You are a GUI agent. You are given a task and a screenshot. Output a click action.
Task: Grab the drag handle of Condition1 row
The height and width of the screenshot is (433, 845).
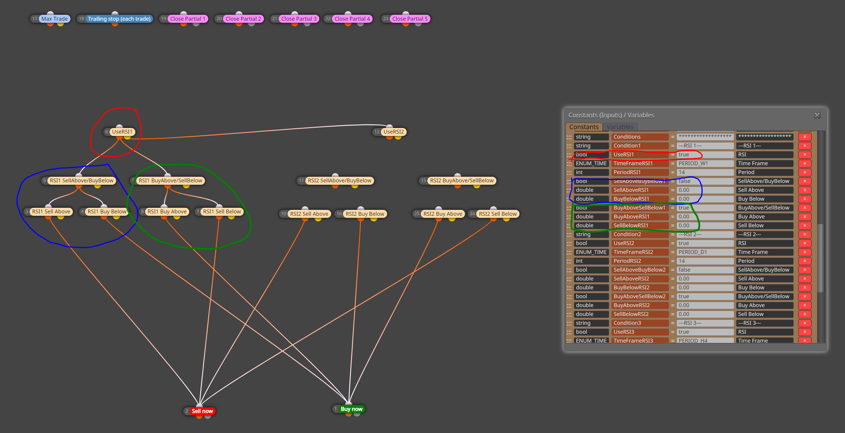click(569, 146)
